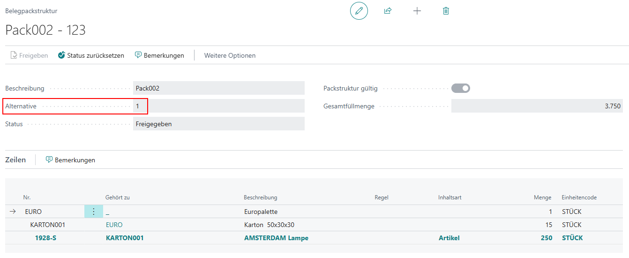The height and width of the screenshot is (258, 629).
Task: Toggle the Packstruktur gültig switch
Action: point(461,88)
